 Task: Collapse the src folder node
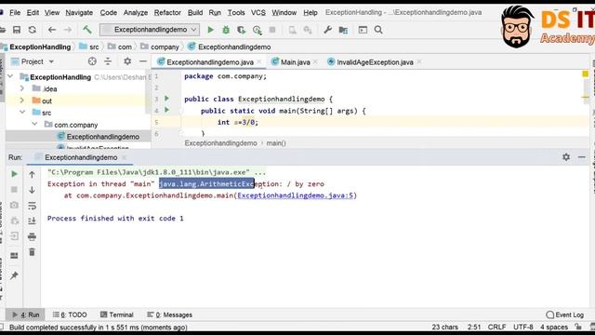tap(22, 112)
